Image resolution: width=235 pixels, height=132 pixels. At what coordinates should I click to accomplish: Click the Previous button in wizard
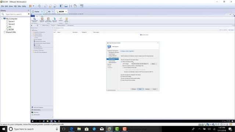pyautogui.click(x=134, y=89)
